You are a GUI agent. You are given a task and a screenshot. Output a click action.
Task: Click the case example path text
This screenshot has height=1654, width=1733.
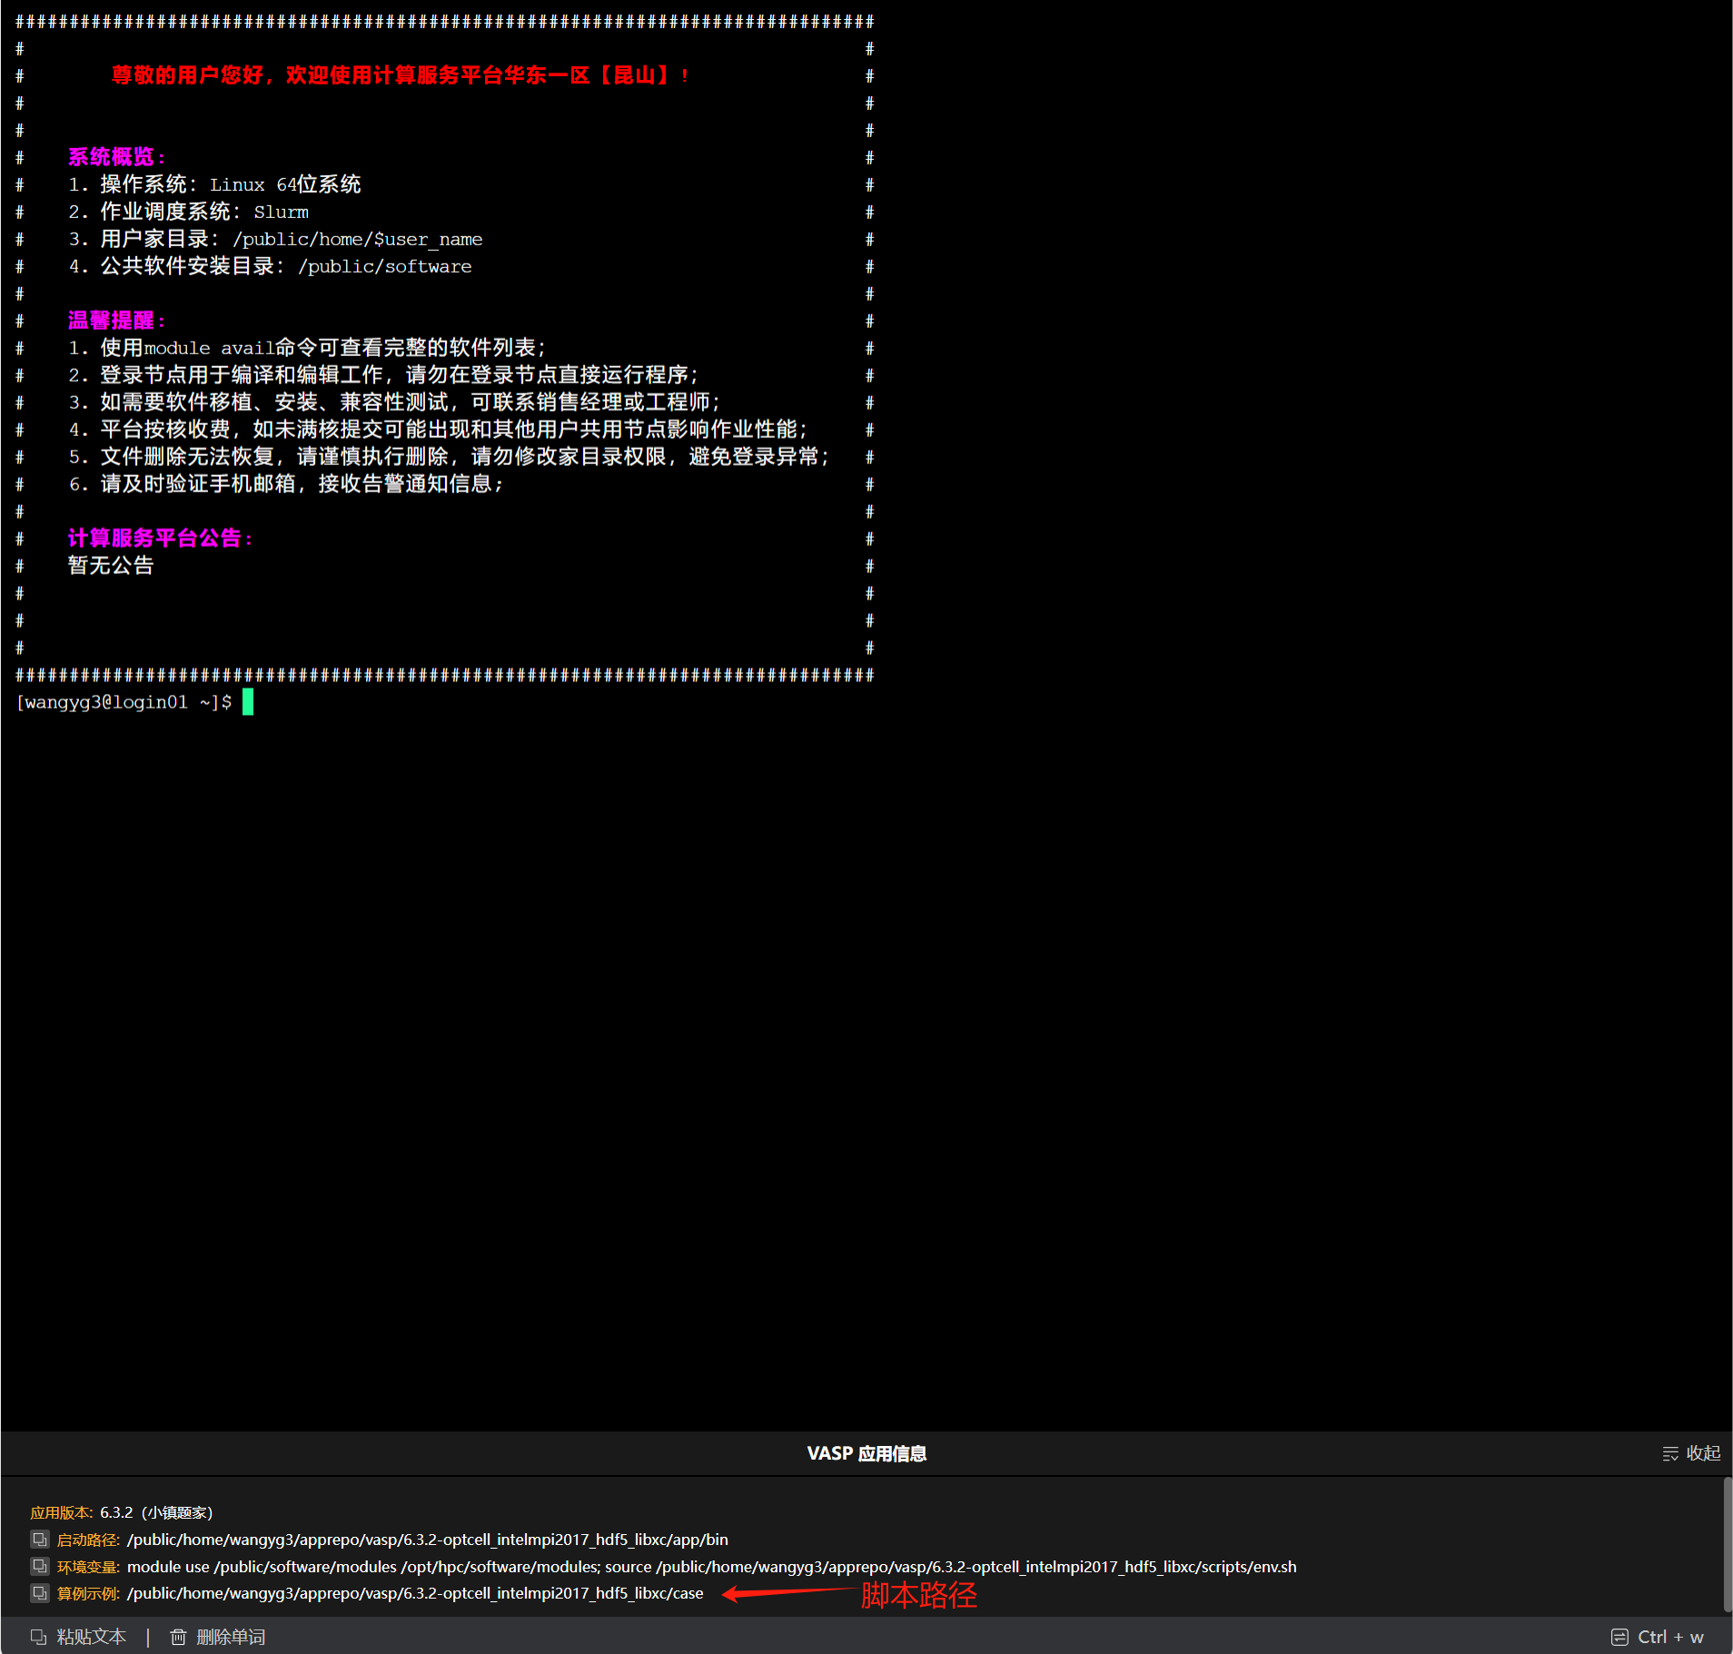pyautogui.click(x=415, y=1593)
